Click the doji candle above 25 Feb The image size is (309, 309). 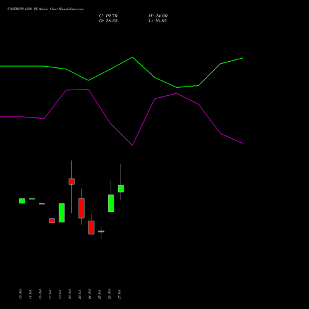point(101,232)
